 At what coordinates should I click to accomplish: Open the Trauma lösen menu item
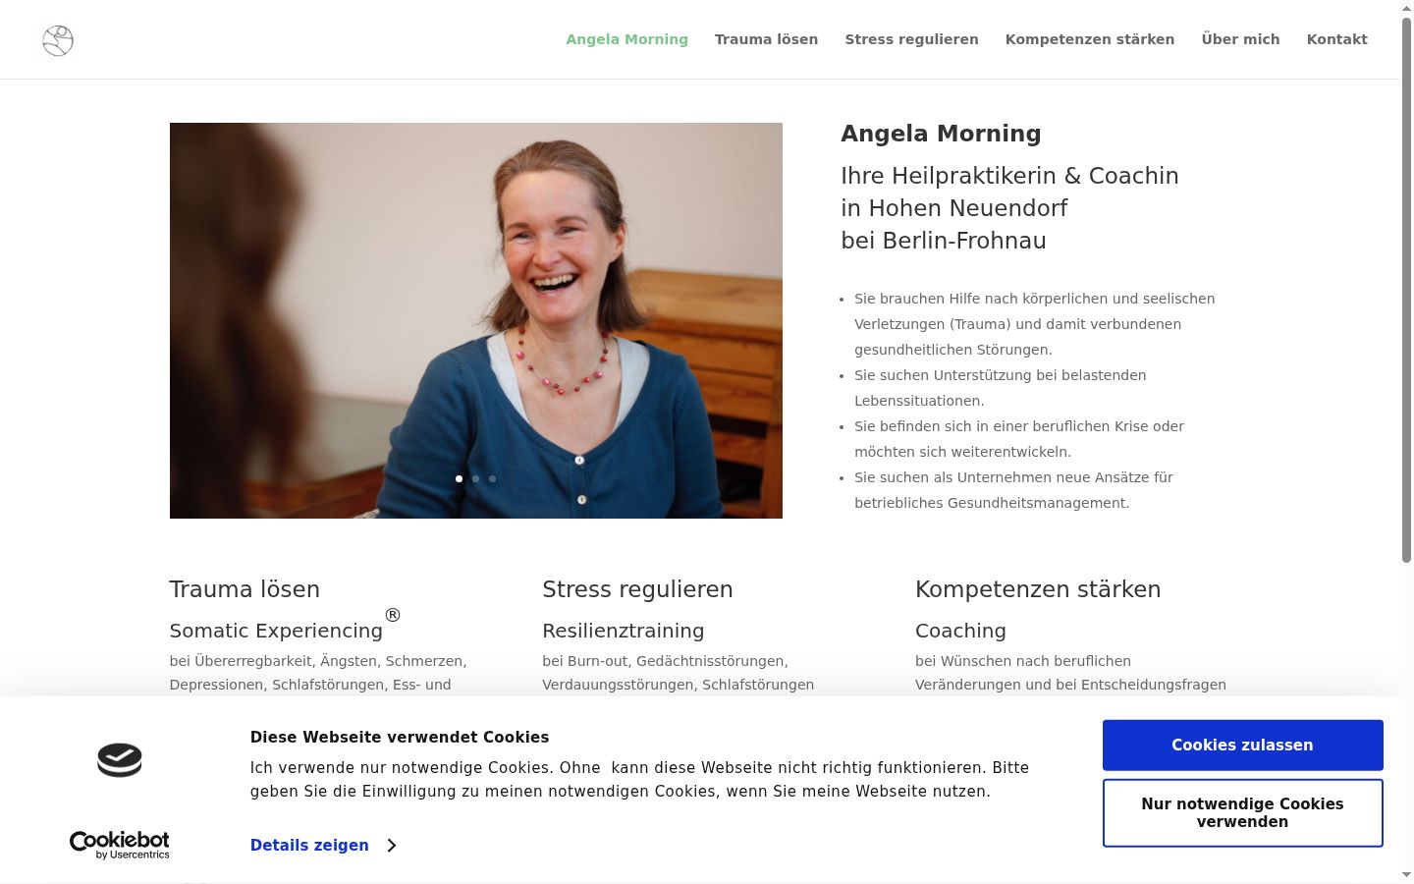(x=766, y=39)
